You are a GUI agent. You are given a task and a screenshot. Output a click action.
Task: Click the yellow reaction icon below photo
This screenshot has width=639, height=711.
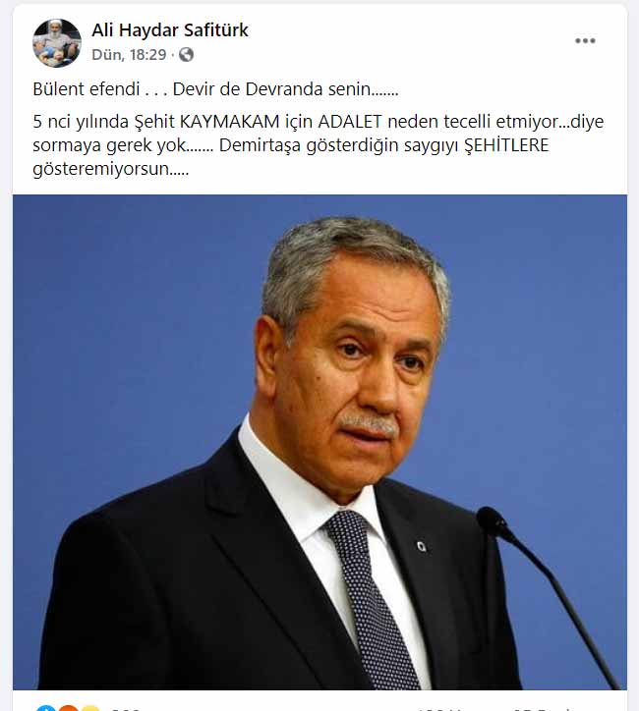click(x=89, y=708)
